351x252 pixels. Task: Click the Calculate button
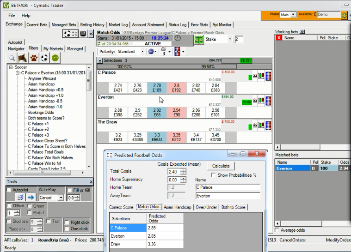click(x=221, y=166)
